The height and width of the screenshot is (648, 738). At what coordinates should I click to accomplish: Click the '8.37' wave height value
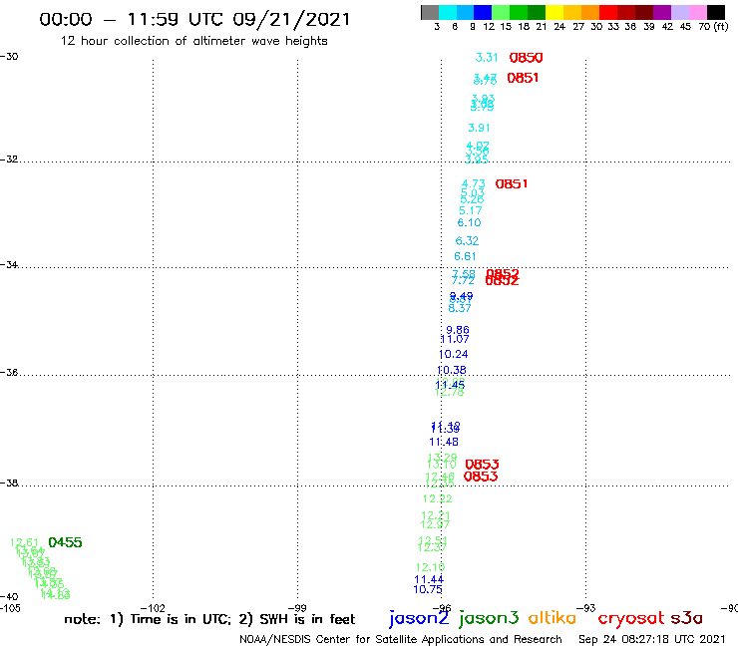(460, 308)
